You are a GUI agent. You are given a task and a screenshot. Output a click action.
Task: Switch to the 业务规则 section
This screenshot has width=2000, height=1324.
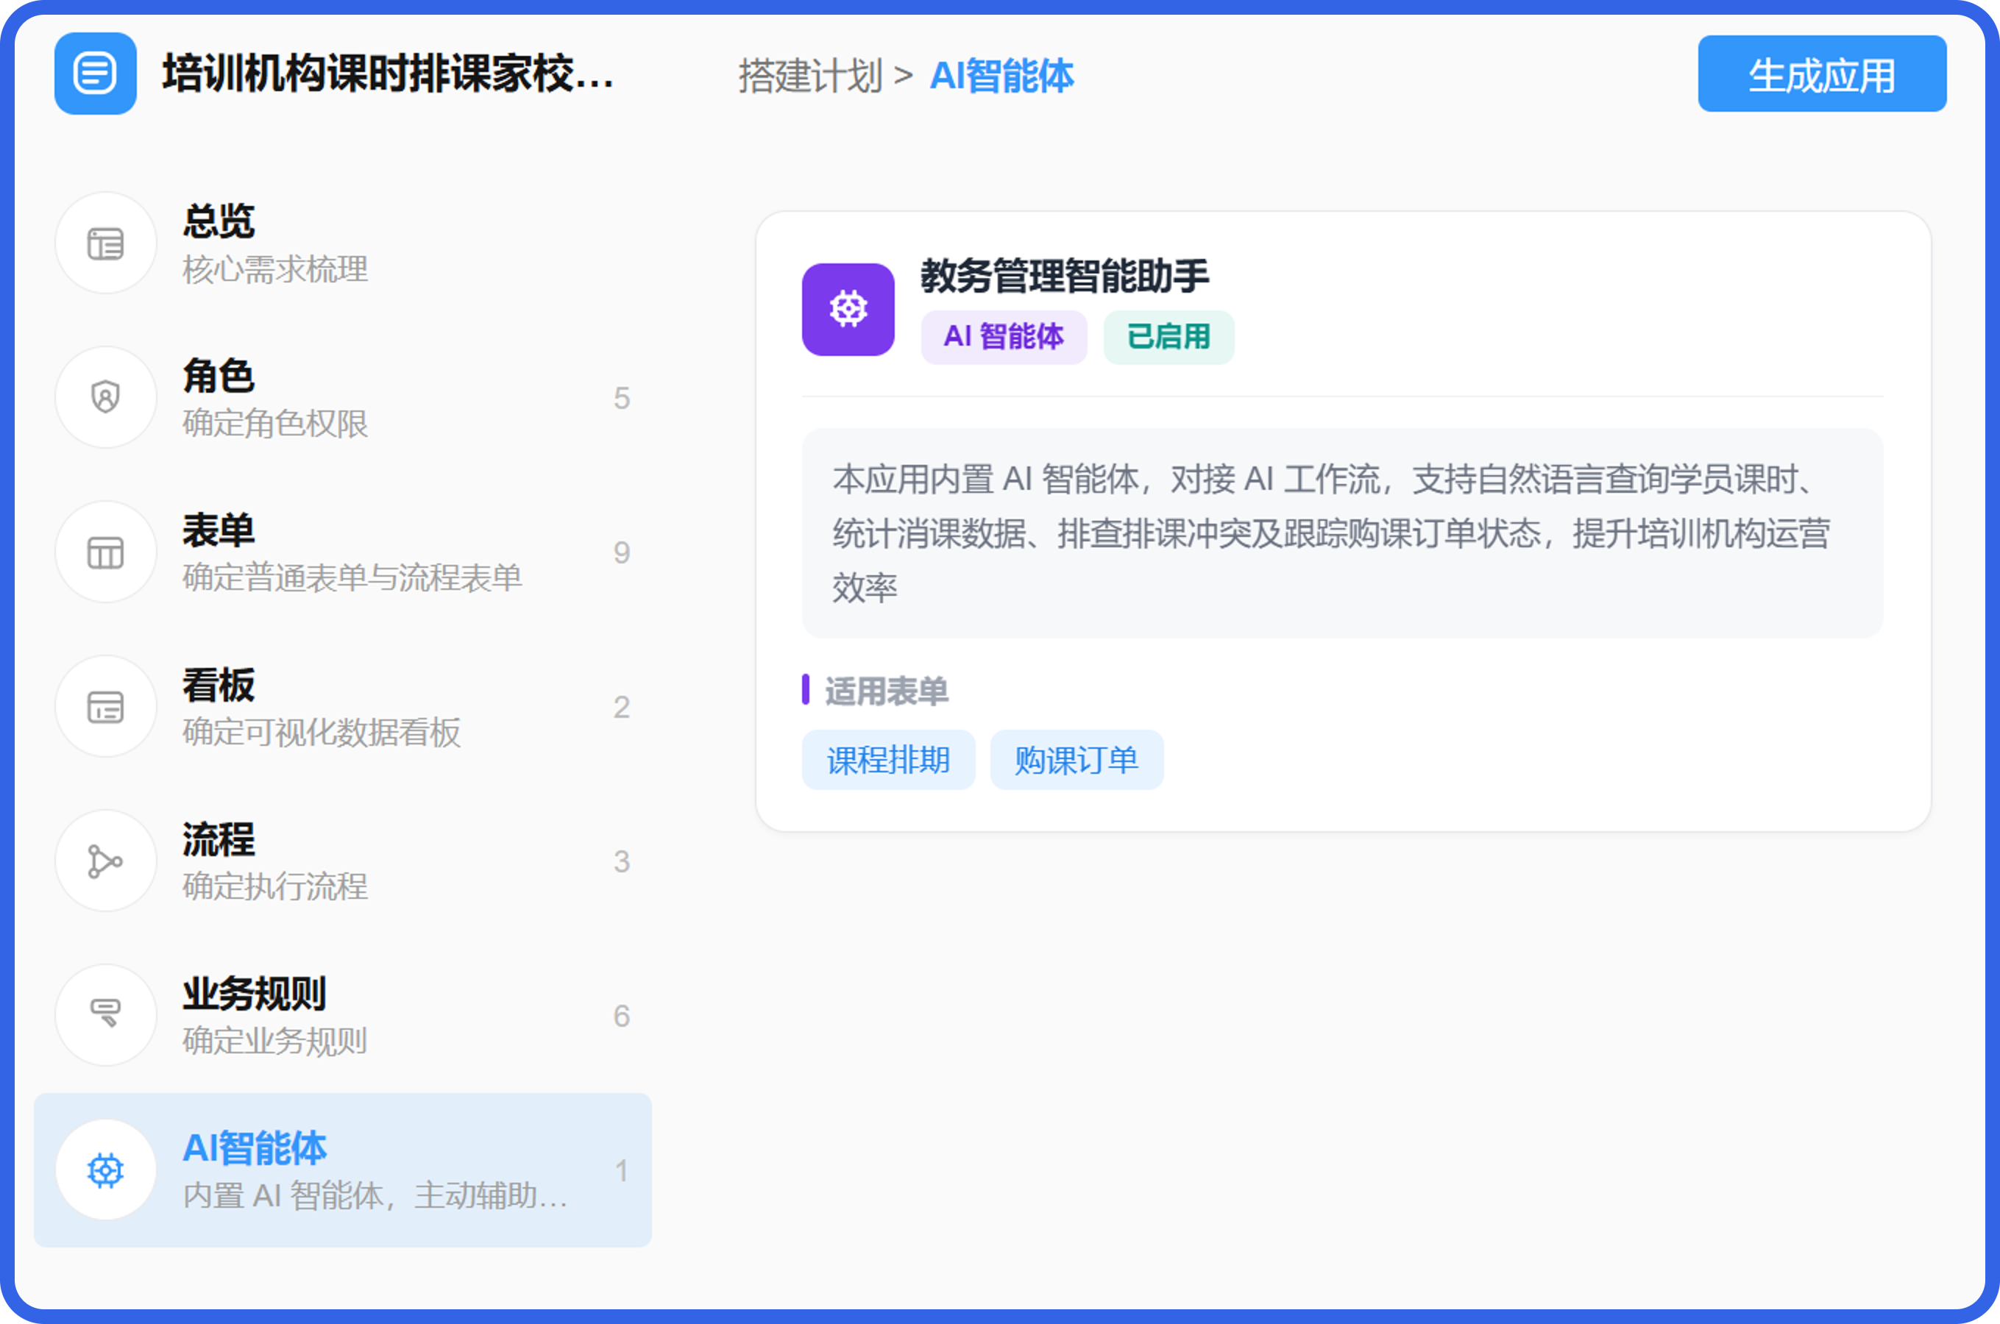pyautogui.click(x=254, y=994)
